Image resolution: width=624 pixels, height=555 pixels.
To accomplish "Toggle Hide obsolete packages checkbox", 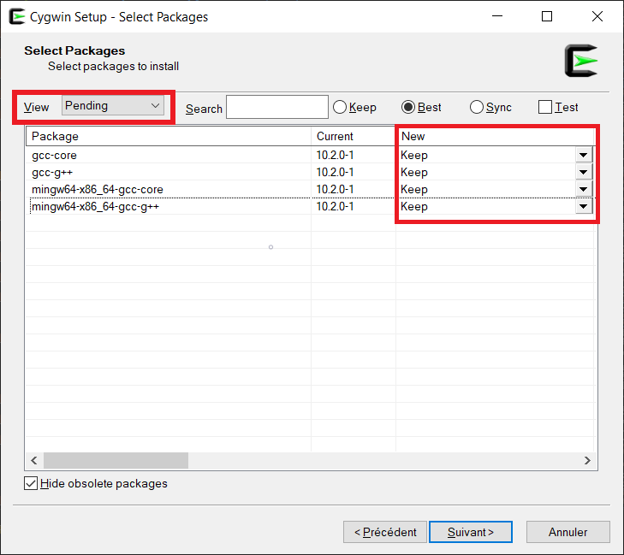I will click(96, 483).
